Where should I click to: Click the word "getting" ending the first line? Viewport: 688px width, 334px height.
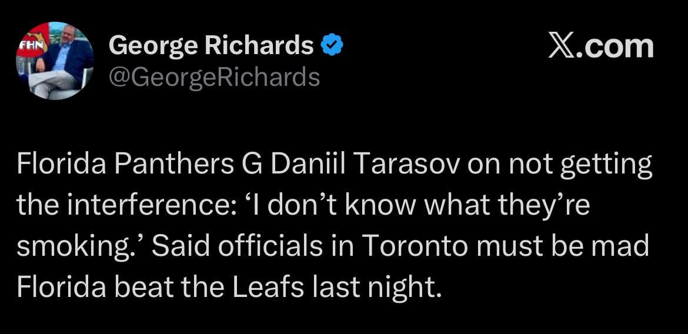click(606, 166)
